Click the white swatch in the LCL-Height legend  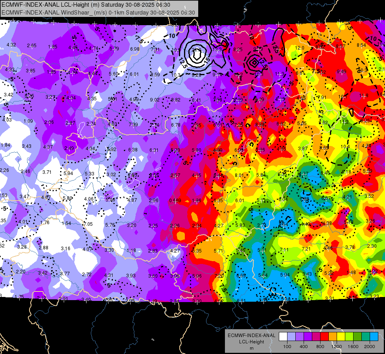tap(283, 337)
